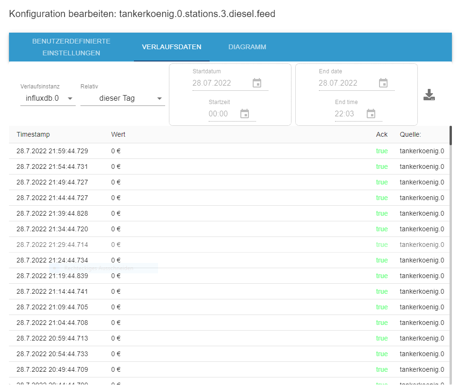The width and height of the screenshot is (459, 385).
Task: Click 'true' Ack in 21:29:44.714 row
Action: (382, 245)
